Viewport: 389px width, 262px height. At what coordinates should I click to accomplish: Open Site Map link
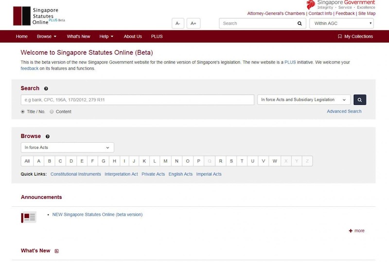tap(367, 14)
